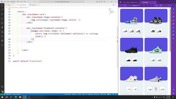Switch to the Google Fonts browser tab

131,2
